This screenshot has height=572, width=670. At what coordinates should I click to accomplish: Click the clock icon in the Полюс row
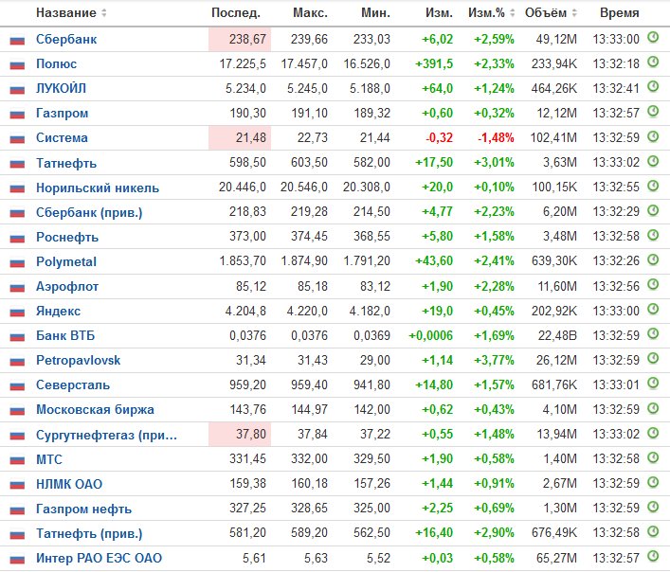[x=653, y=63]
